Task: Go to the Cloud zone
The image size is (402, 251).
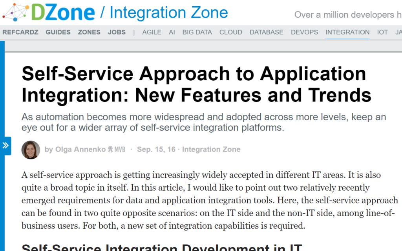Action: point(231,32)
